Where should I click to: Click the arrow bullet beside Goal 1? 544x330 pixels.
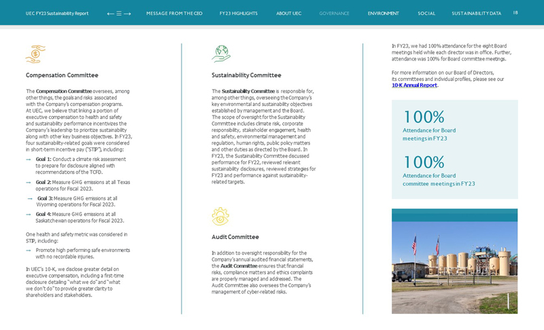click(x=29, y=160)
